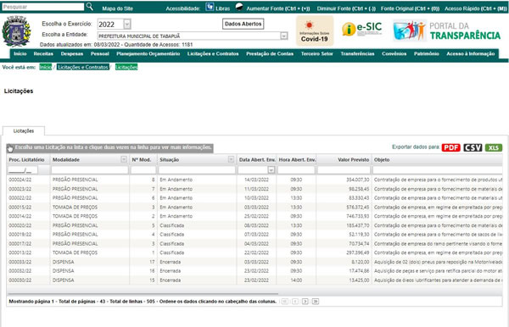Click Portal da Transparência logo

click(447, 30)
